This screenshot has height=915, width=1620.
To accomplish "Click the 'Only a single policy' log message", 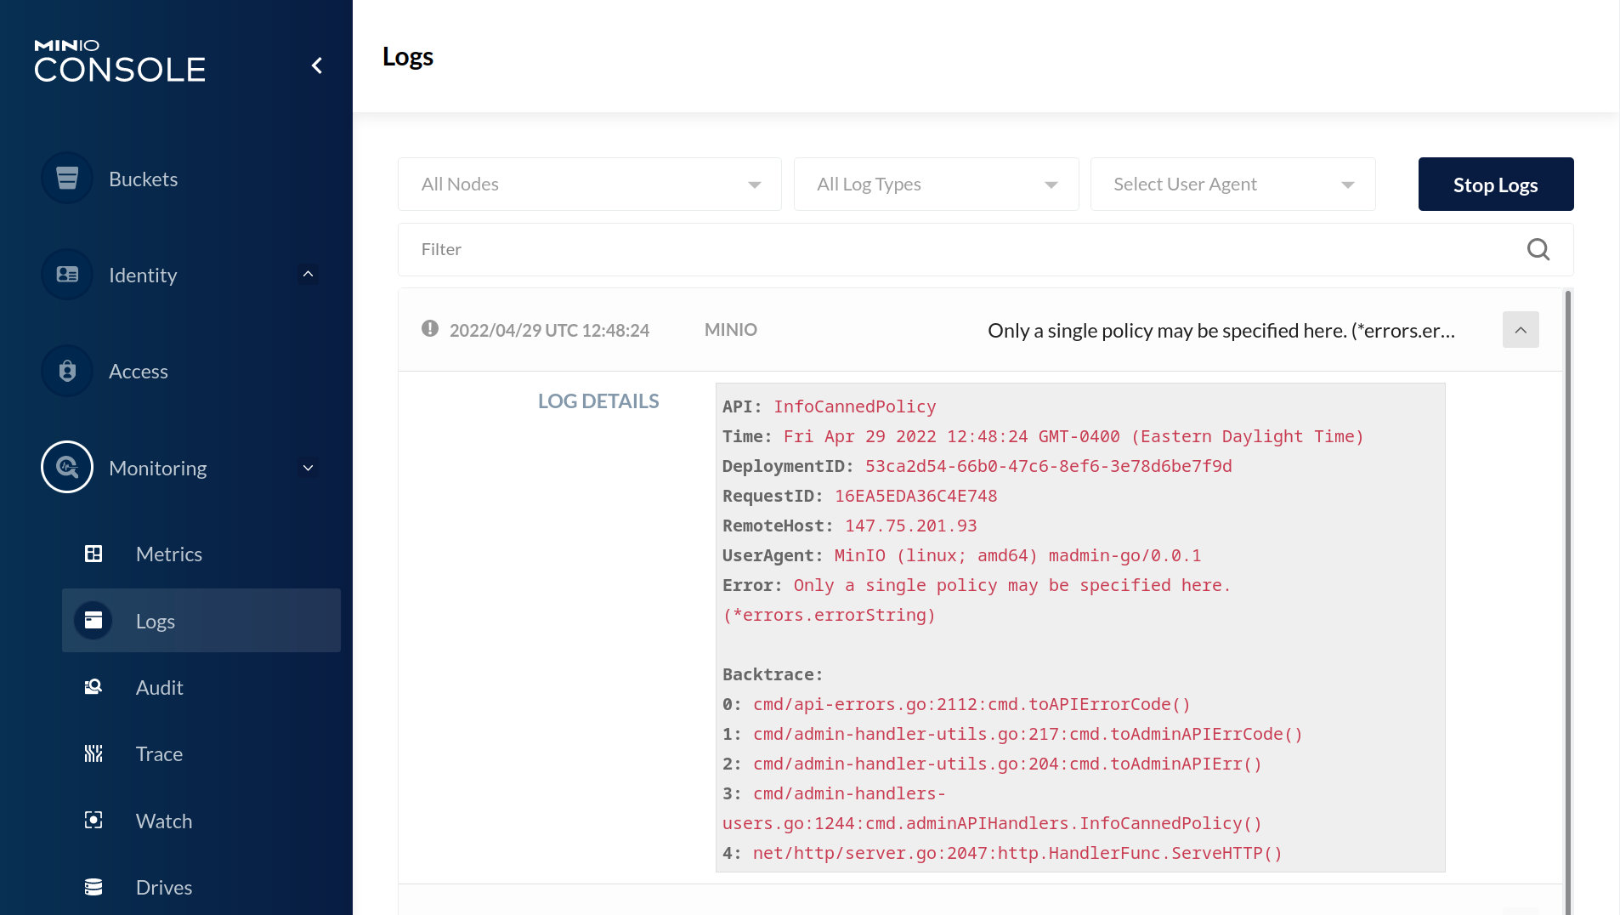I will [x=1221, y=330].
